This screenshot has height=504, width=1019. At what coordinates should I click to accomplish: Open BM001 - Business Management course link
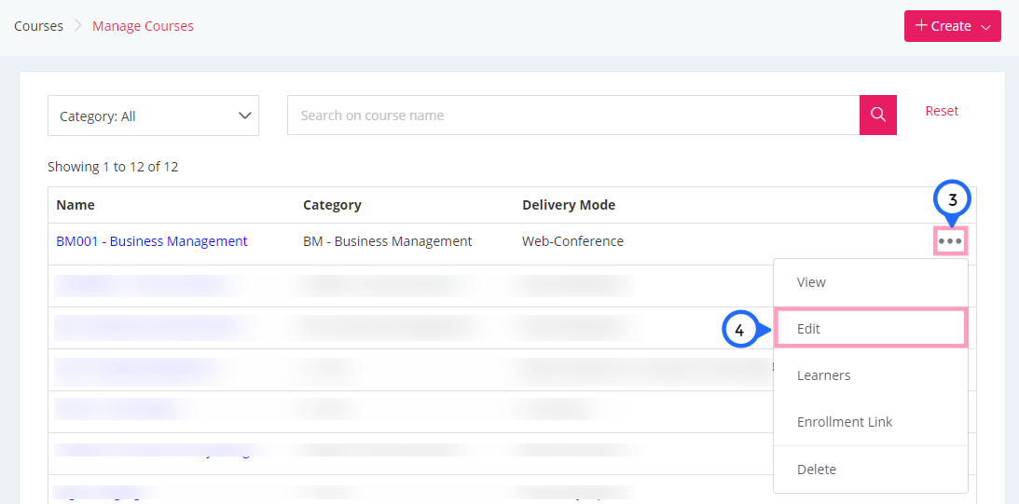pyautogui.click(x=152, y=241)
